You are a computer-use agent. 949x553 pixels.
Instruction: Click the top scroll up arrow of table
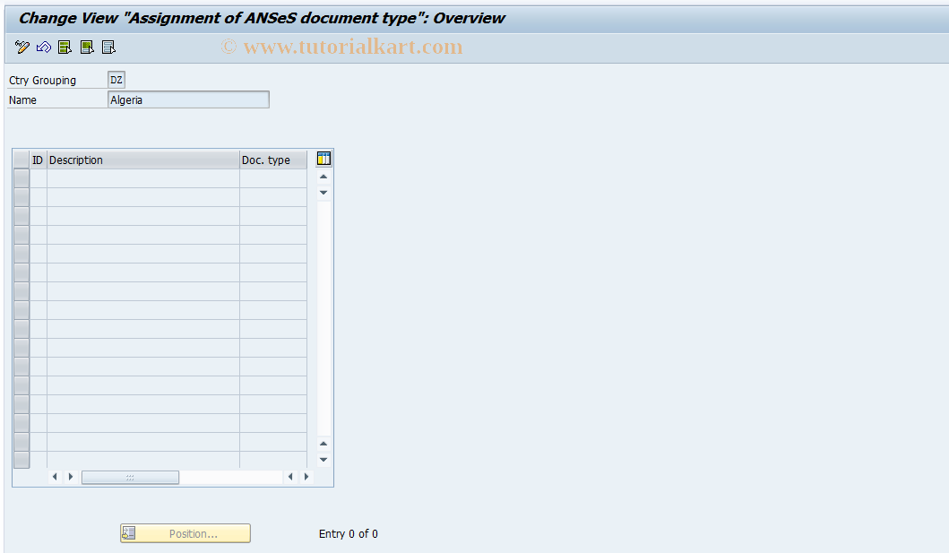[x=324, y=177]
